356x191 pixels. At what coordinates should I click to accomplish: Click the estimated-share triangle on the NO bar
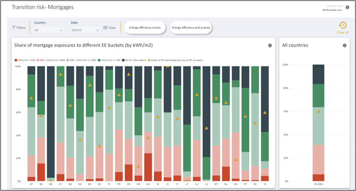coord(235,159)
